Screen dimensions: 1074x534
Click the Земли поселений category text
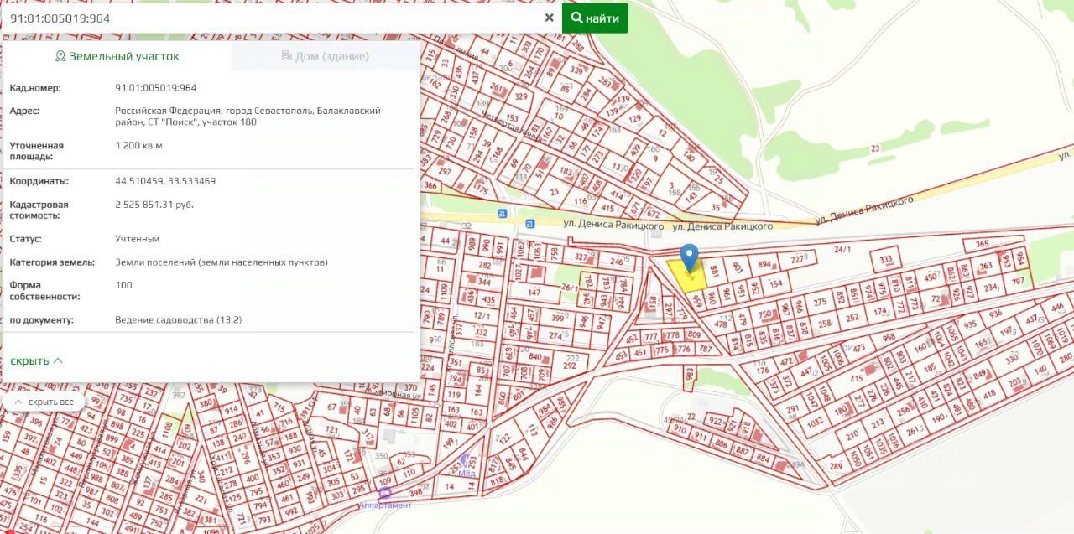[x=222, y=262]
